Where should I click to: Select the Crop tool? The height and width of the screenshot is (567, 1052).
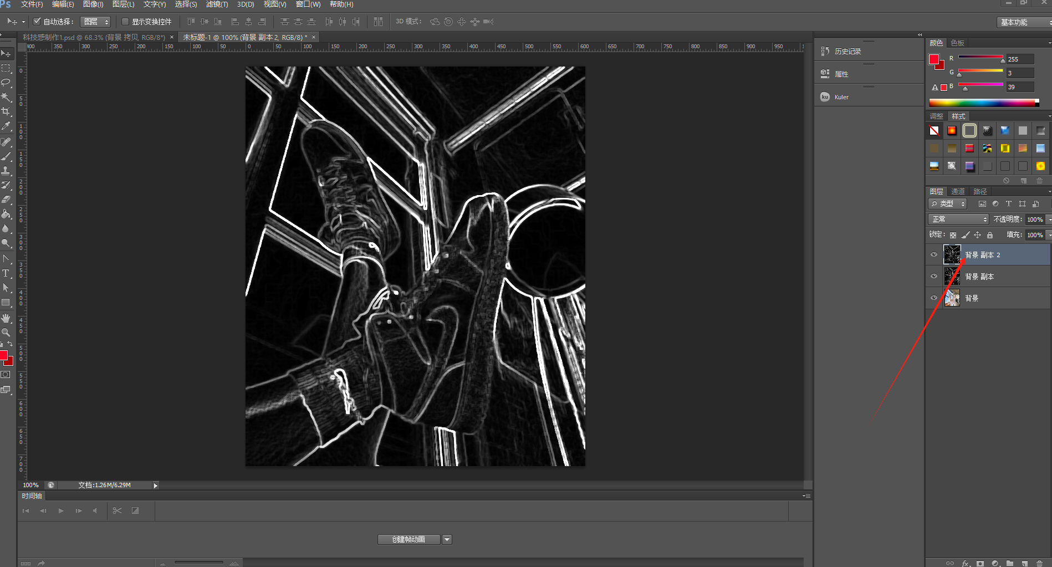point(6,111)
